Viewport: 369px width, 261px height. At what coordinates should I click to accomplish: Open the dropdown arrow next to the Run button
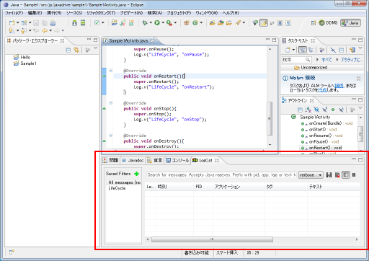[x=163, y=23]
